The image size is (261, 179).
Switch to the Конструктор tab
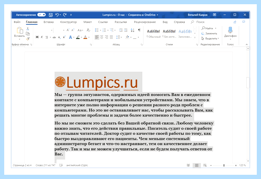69,22
